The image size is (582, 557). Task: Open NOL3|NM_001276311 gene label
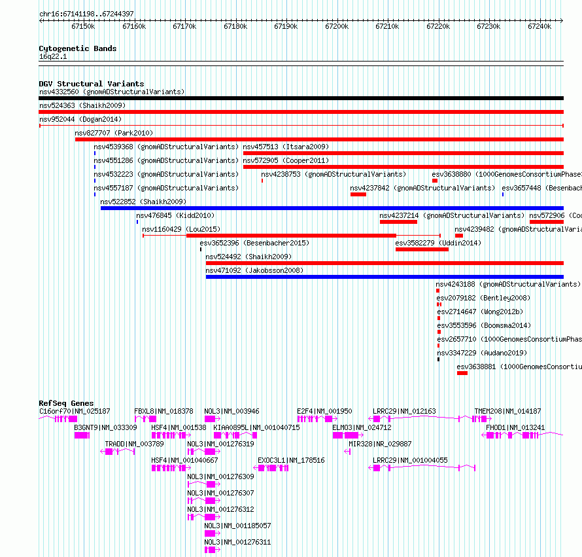pos(237,542)
